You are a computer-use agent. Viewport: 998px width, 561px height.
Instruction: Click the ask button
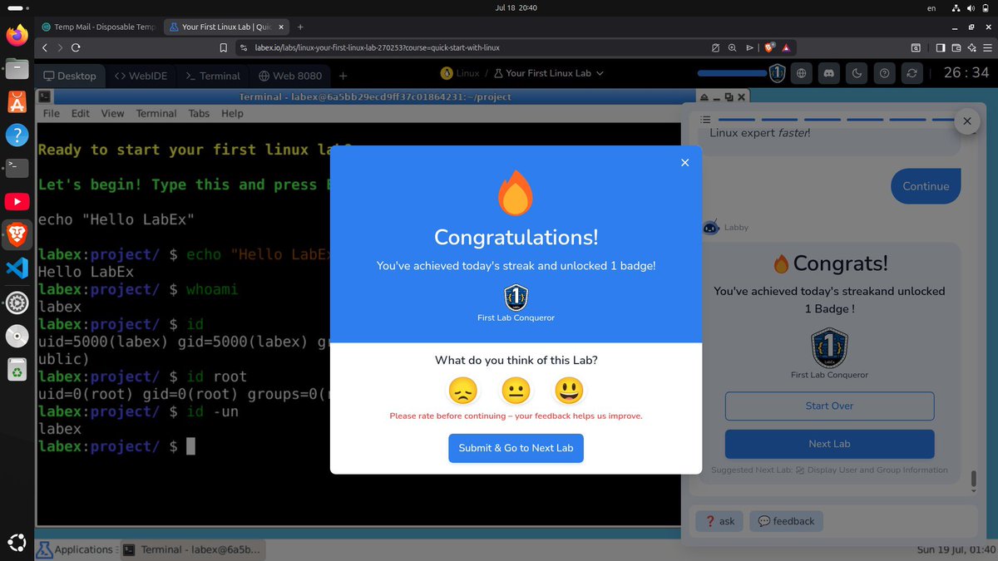point(719,521)
